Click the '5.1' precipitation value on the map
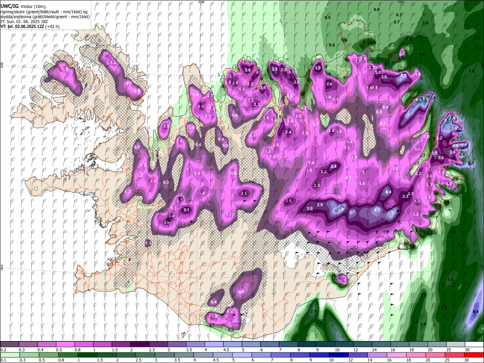This screenshot has height=363, width=484. (x=391, y=213)
